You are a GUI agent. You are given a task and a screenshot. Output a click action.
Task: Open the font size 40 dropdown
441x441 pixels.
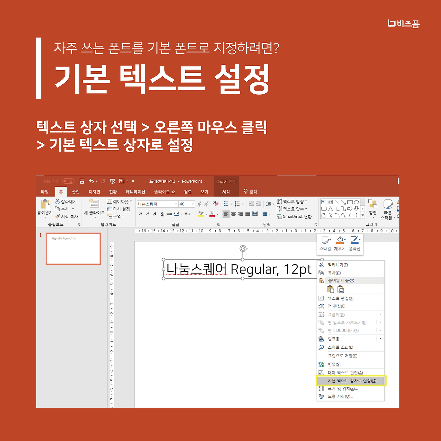coord(193,204)
